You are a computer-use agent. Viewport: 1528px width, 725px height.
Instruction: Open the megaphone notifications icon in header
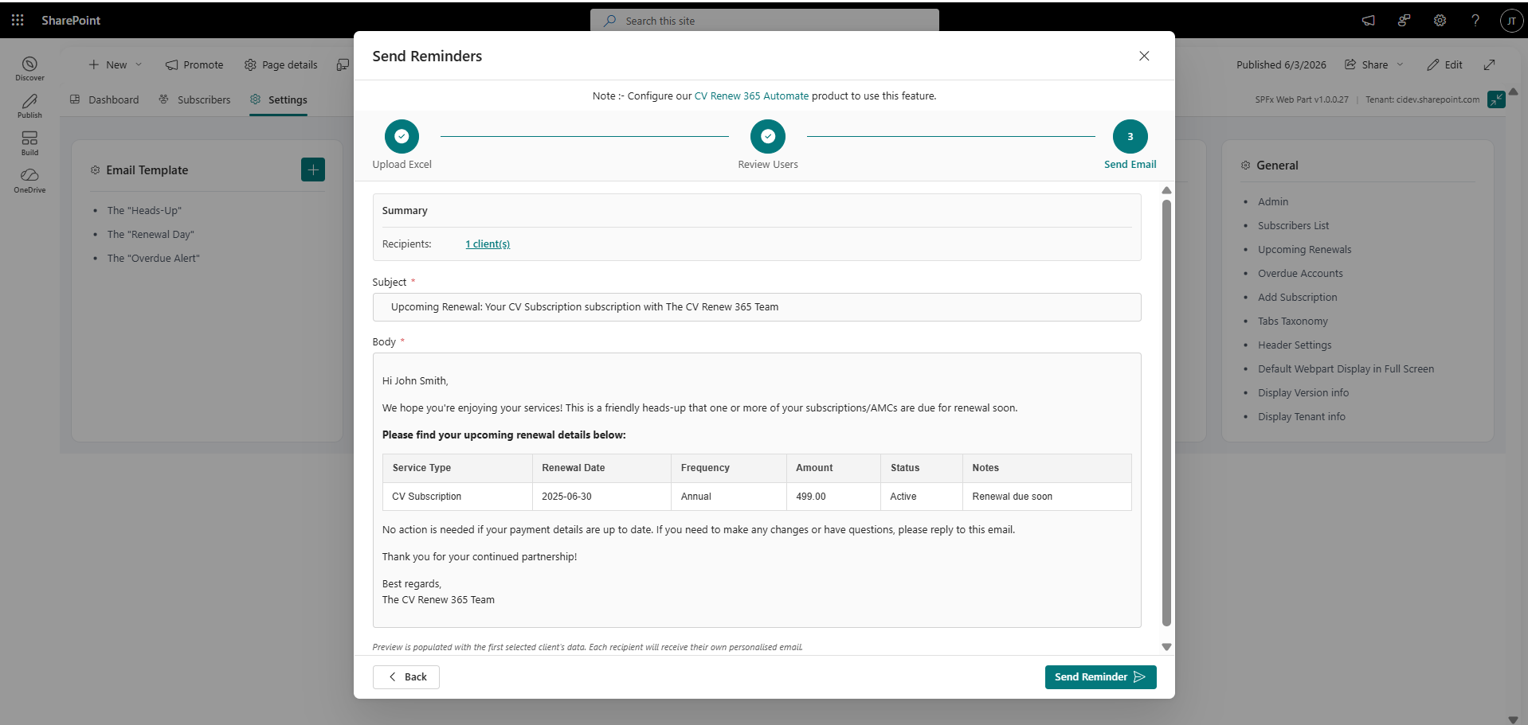[x=1368, y=21]
